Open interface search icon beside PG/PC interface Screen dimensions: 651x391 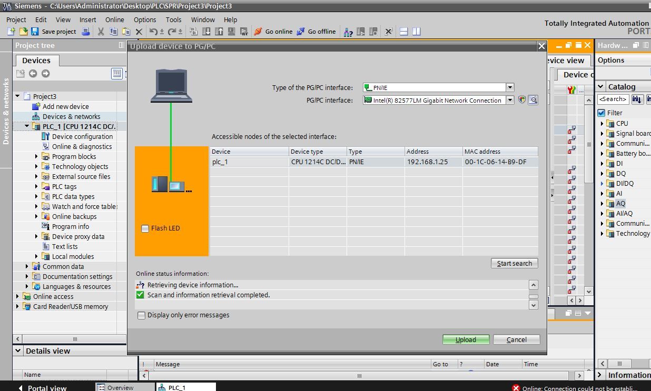[533, 99]
